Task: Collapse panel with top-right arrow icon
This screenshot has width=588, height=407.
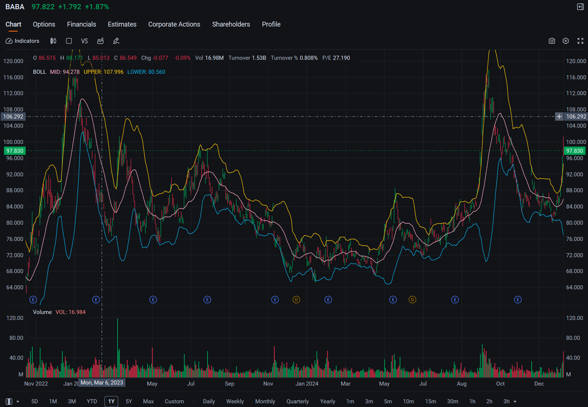Action: (x=580, y=7)
